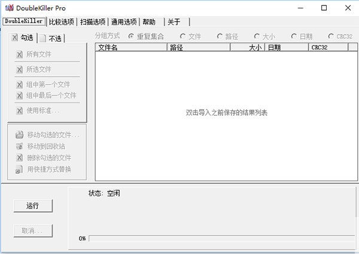Sort by the CRC32 column header

point(328,47)
